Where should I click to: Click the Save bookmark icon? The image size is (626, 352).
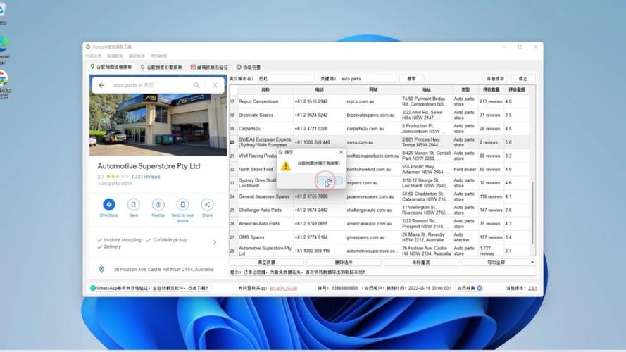pyautogui.click(x=133, y=205)
